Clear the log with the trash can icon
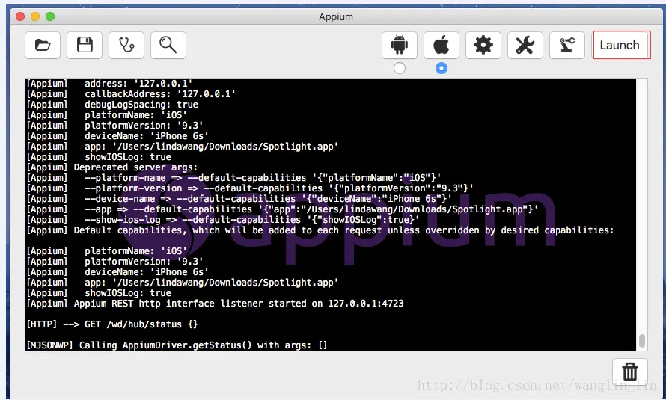This screenshot has height=400, width=666. pyautogui.click(x=630, y=372)
